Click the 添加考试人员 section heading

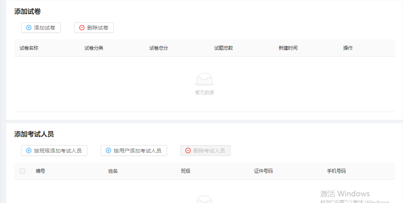(34, 134)
